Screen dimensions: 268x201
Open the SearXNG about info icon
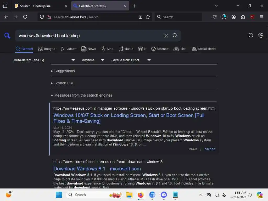click(x=251, y=35)
